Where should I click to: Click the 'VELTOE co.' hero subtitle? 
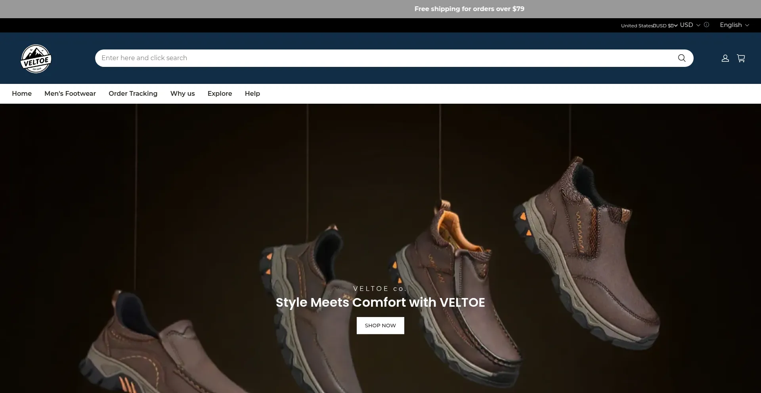click(380, 289)
